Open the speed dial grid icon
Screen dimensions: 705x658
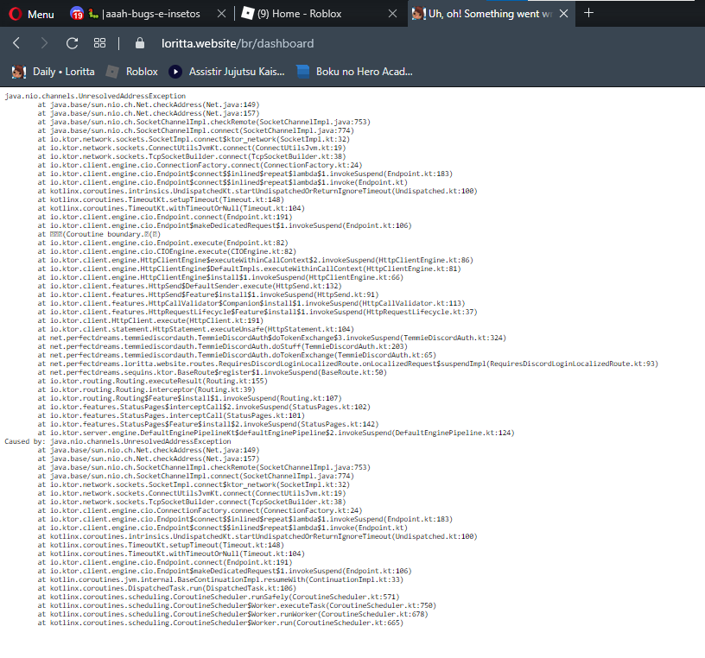(98, 41)
